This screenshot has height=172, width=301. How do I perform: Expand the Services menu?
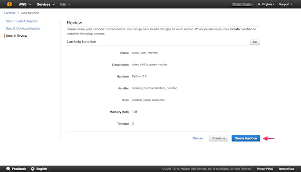(x=46, y=4)
